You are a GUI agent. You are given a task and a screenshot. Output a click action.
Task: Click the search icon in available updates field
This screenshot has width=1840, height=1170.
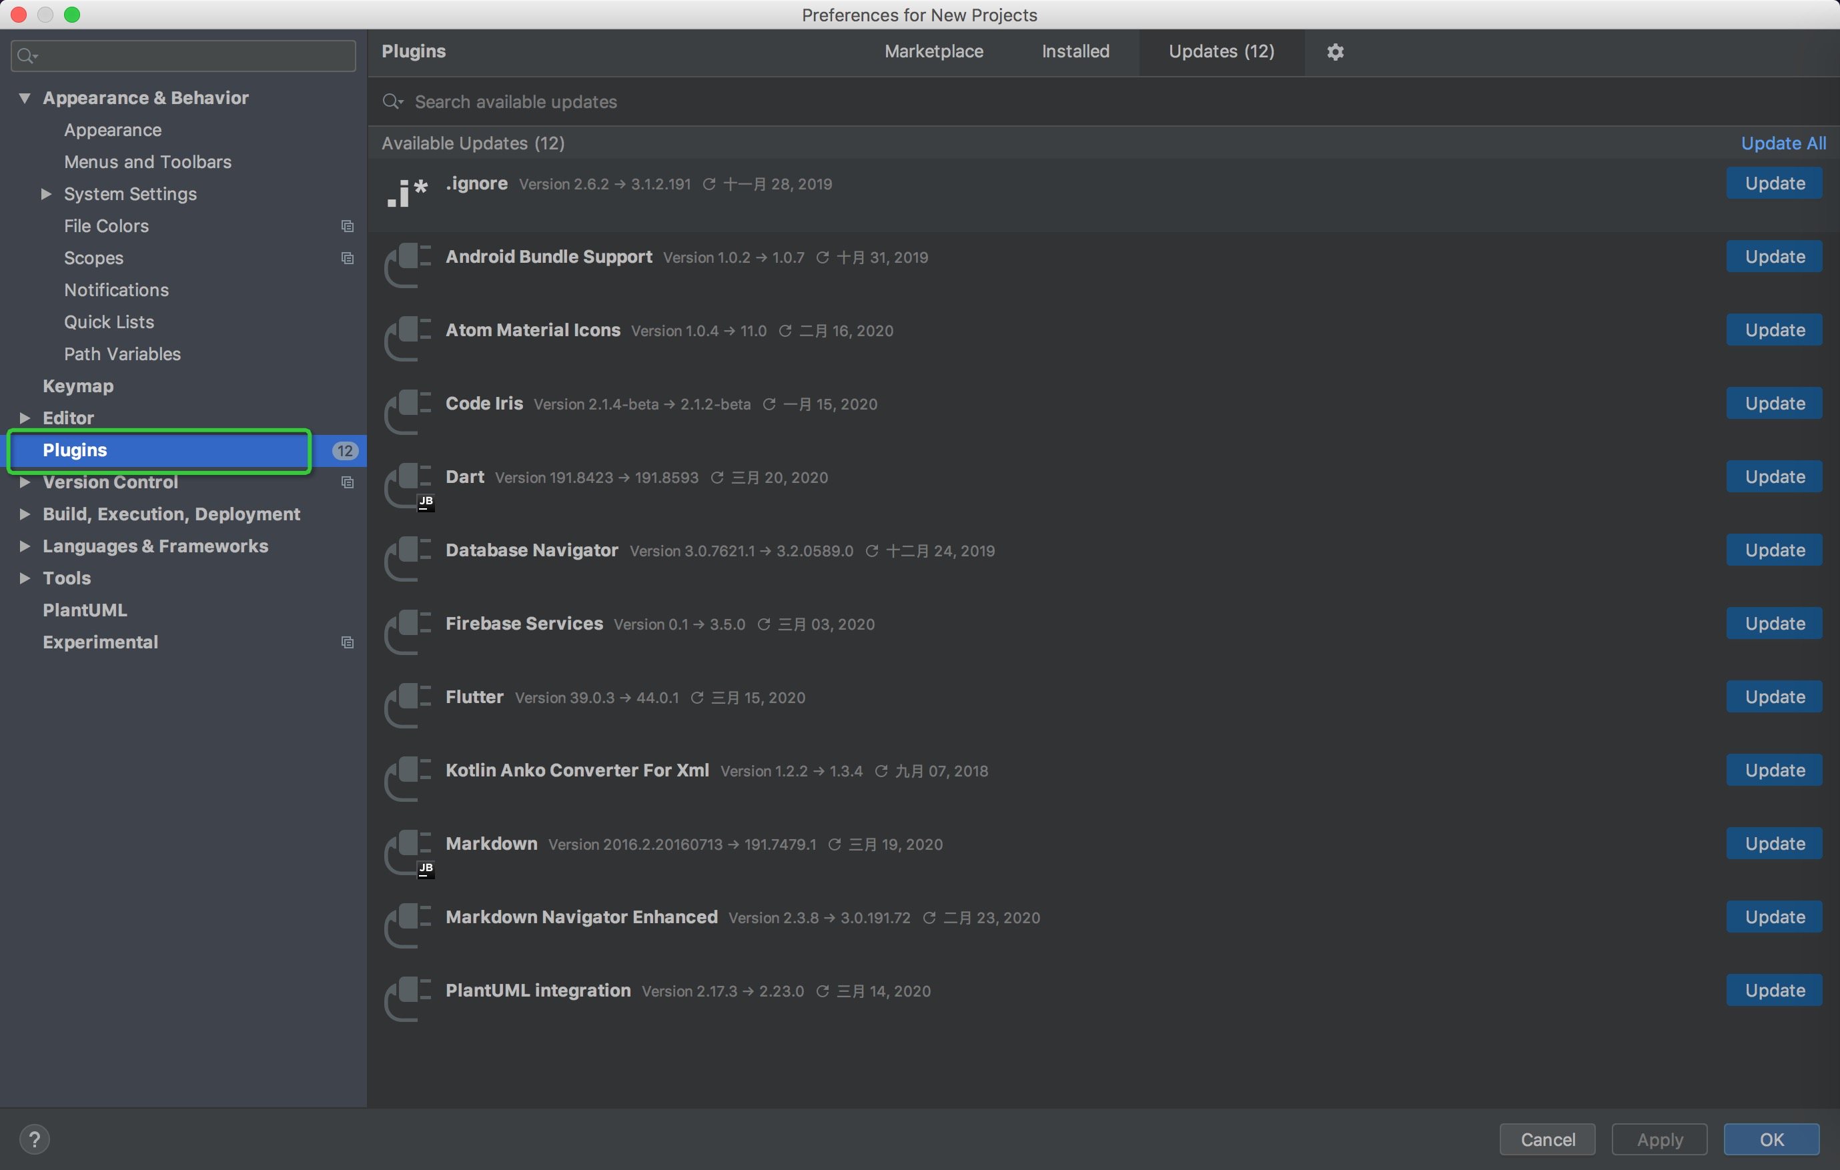pos(393,101)
